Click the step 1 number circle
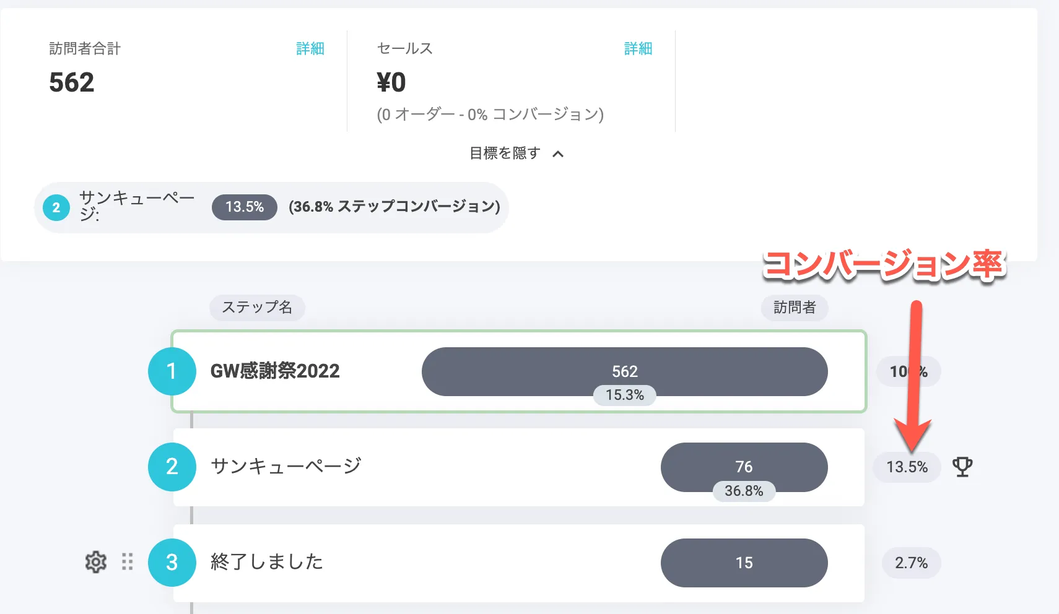The image size is (1059, 614). click(172, 371)
